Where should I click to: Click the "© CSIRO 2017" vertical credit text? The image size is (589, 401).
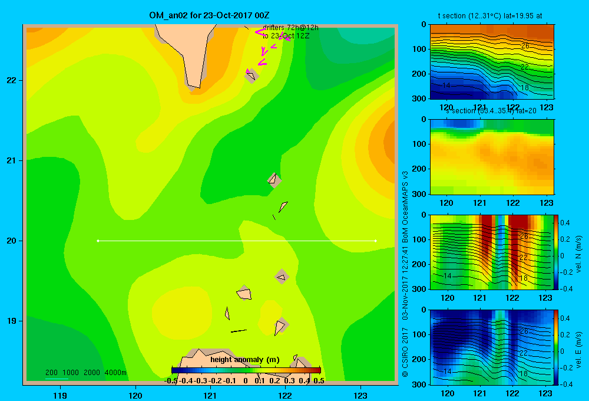tap(405, 351)
